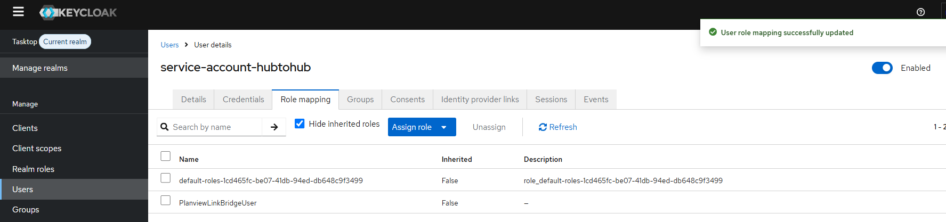Open the Groups tab
Viewport: 946px width, 222px height.
click(360, 100)
